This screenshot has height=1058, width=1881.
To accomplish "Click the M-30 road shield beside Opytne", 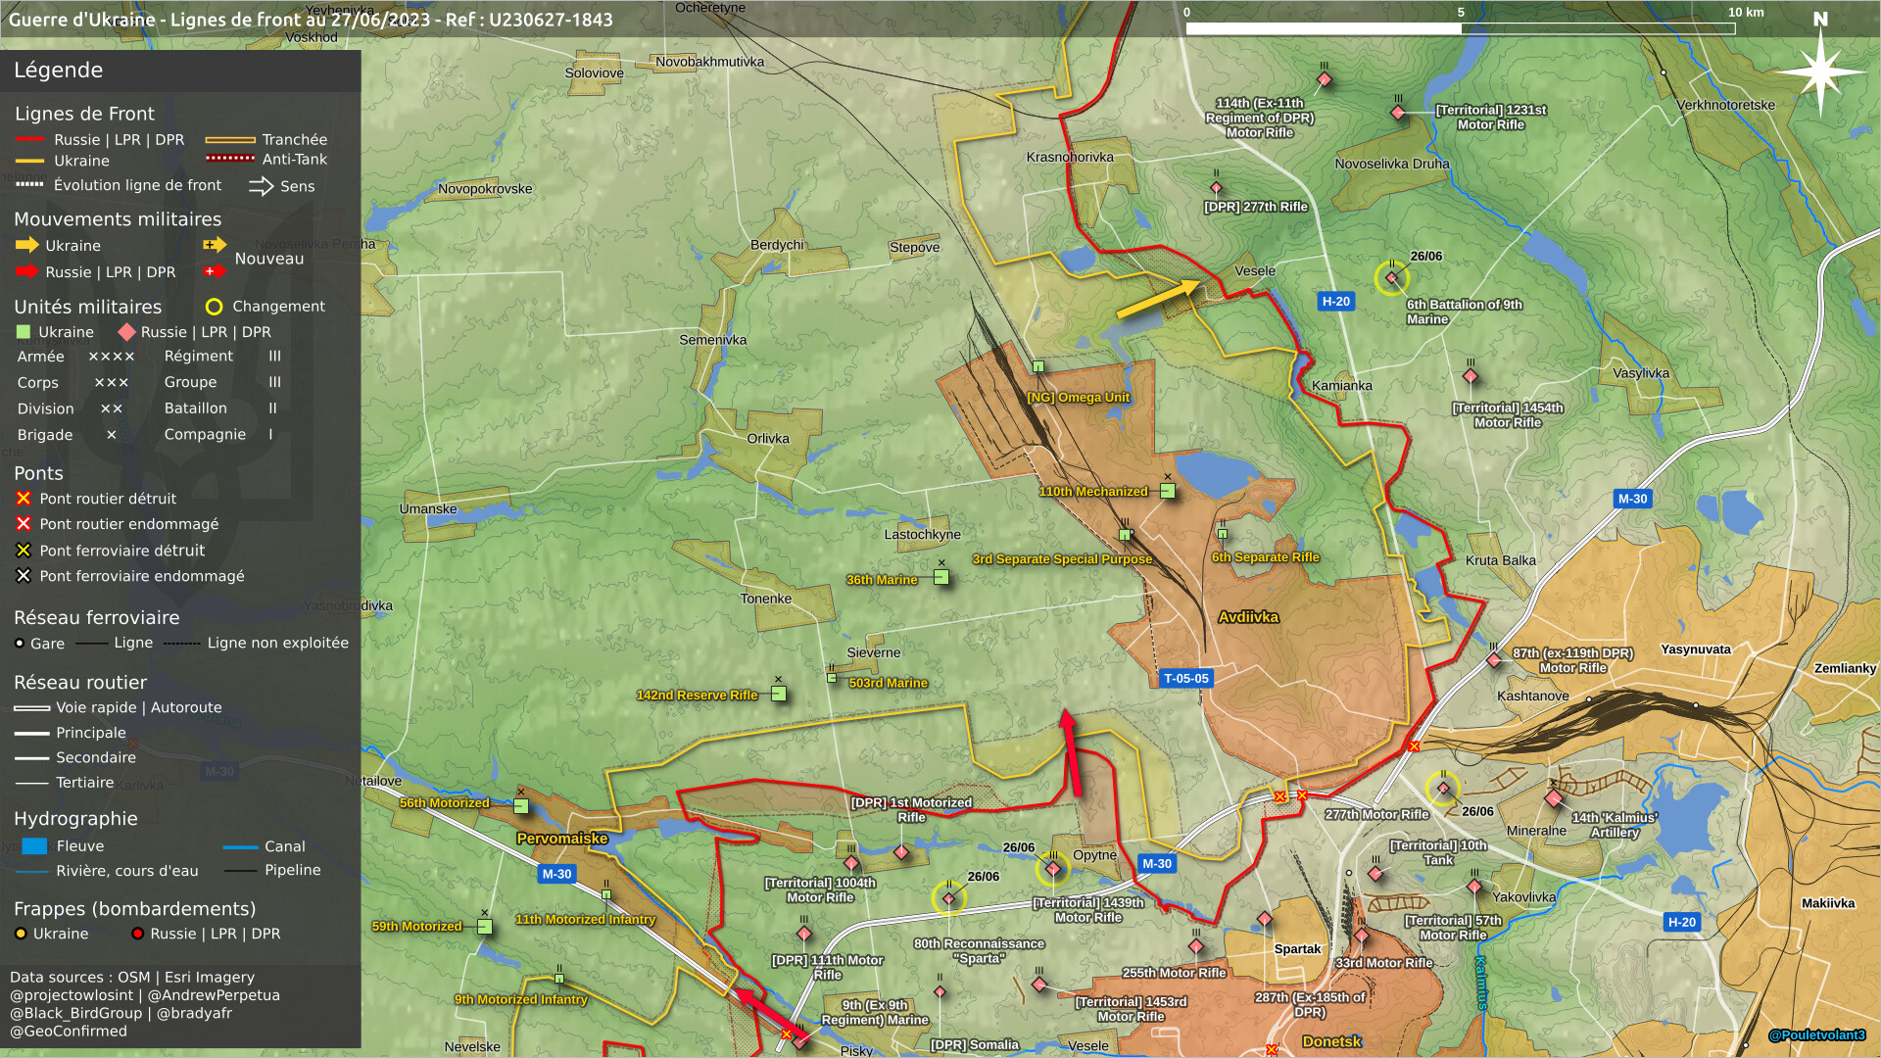I will coord(1156,864).
